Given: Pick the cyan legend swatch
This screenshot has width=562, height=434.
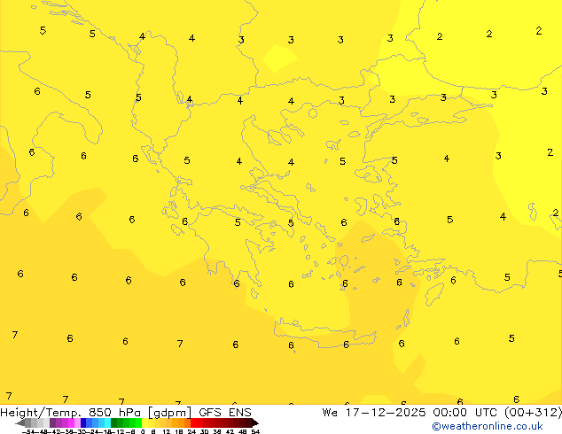Looking at the screenshot, I should 107,422.
